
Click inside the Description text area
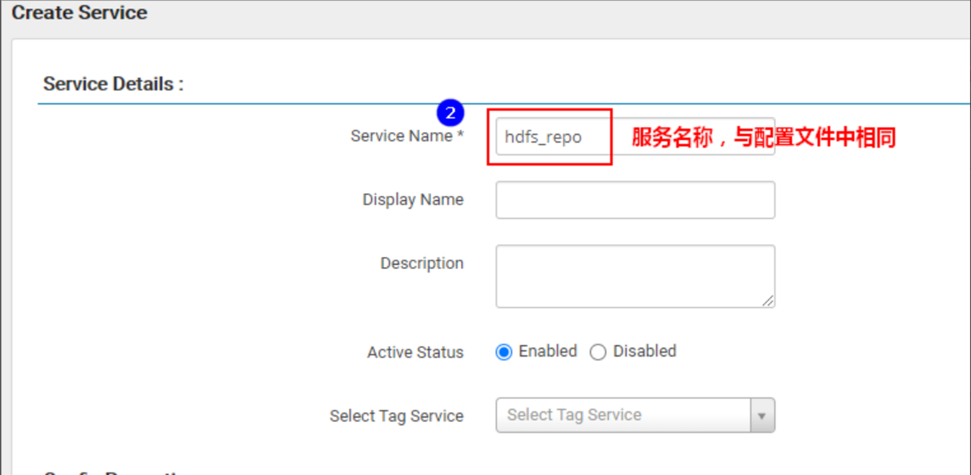tap(635, 276)
